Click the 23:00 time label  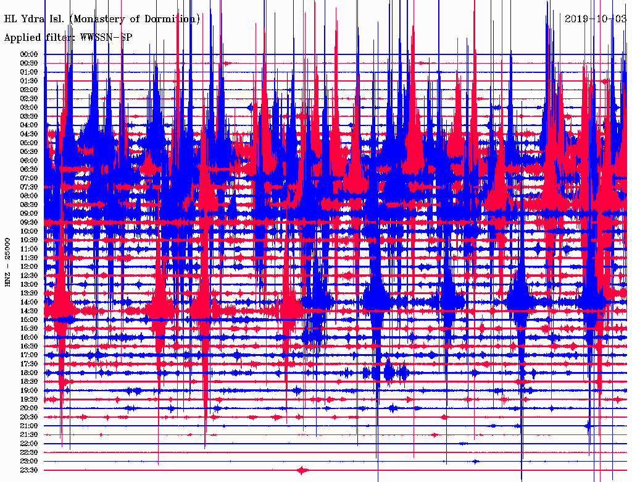pyautogui.click(x=29, y=462)
